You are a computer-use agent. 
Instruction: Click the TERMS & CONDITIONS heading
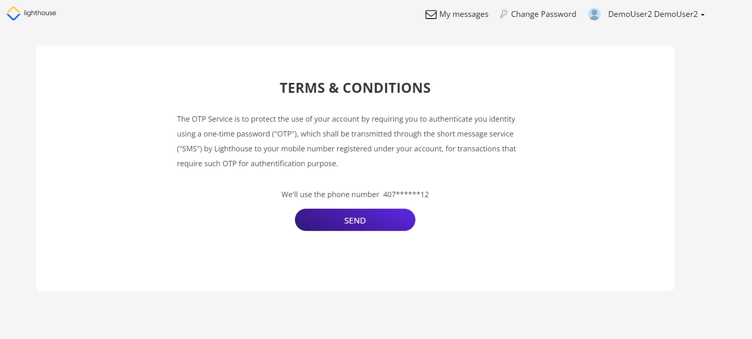[x=355, y=88]
